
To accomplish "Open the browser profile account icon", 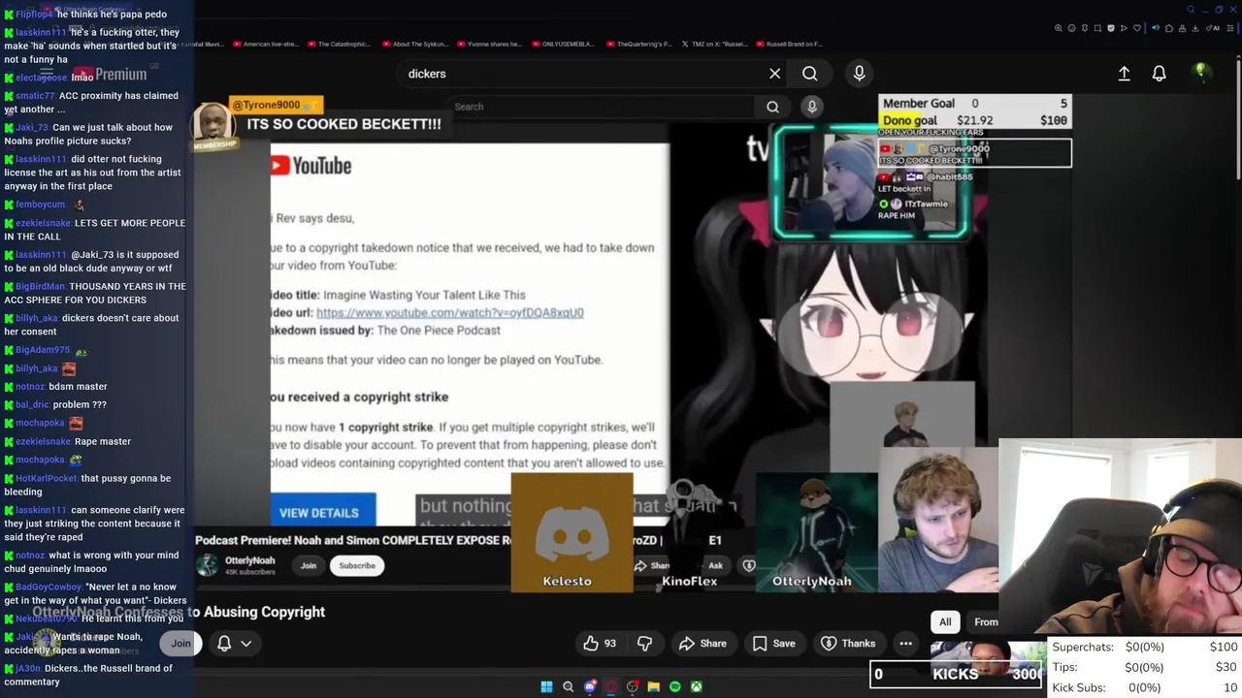I will coord(1182,28).
